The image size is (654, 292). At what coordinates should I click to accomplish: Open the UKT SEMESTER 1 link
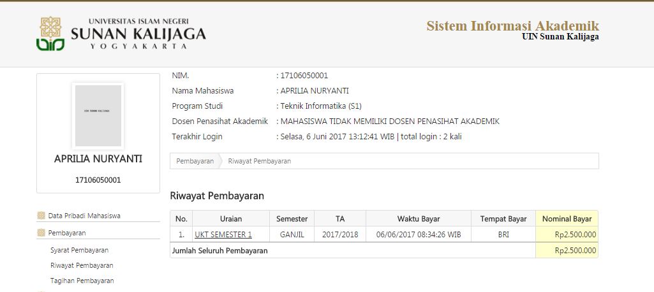(x=223, y=235)
